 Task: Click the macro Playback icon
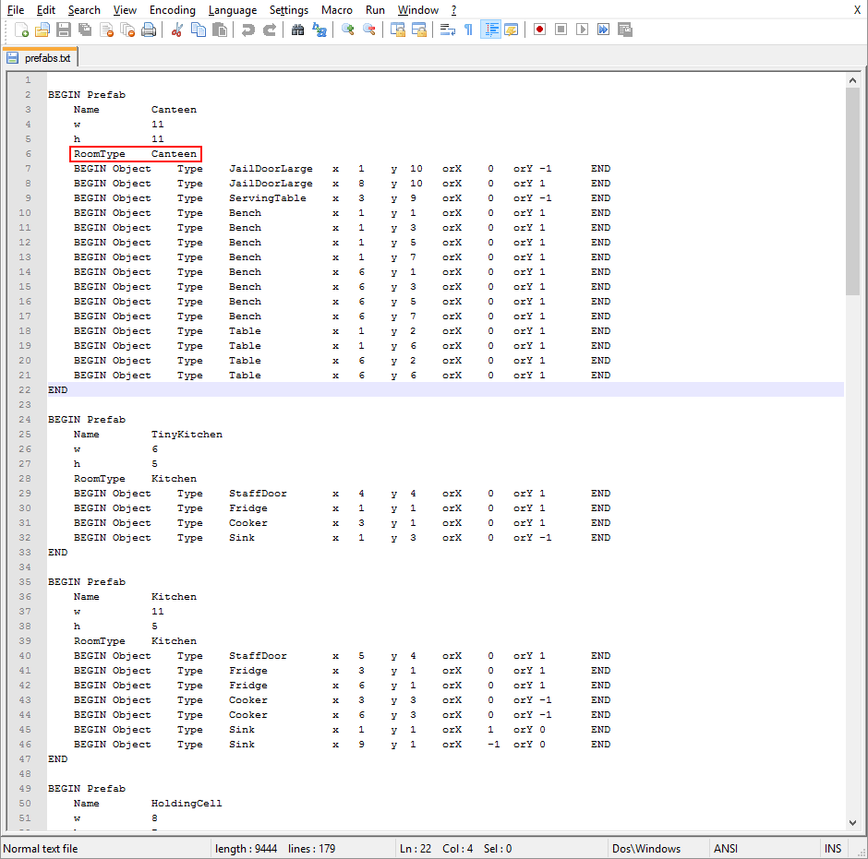click(582, 30)
